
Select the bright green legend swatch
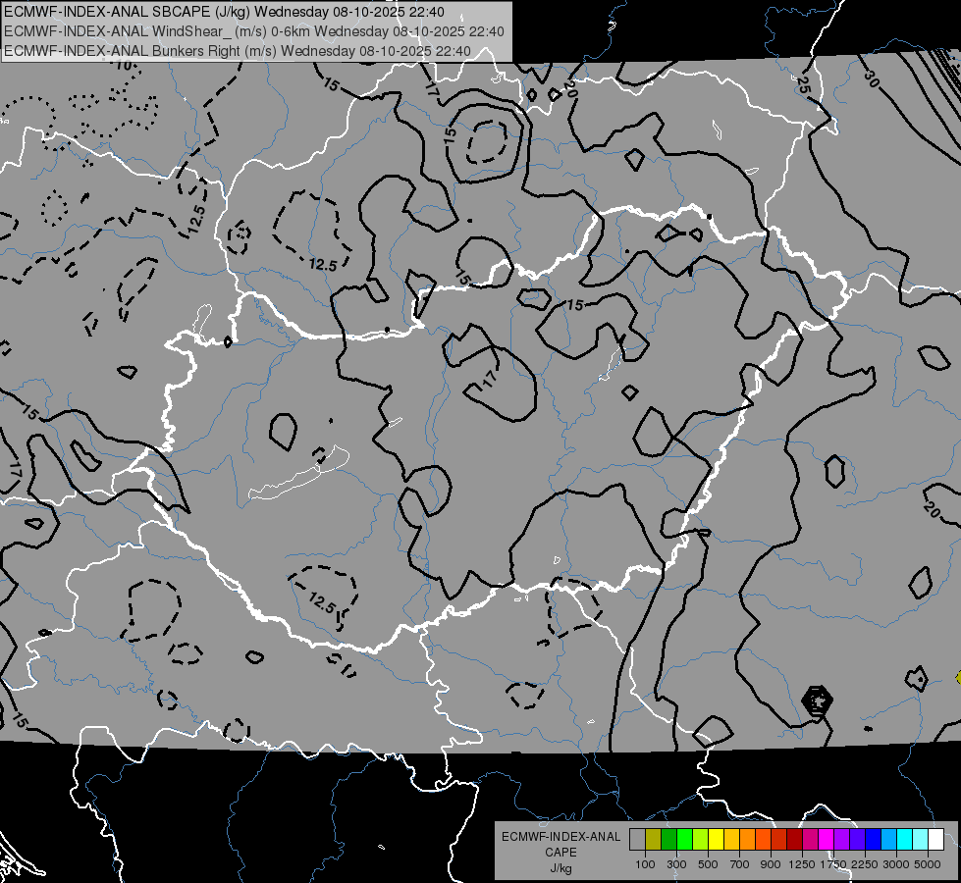pyautogui.click(x=684, y=840)
